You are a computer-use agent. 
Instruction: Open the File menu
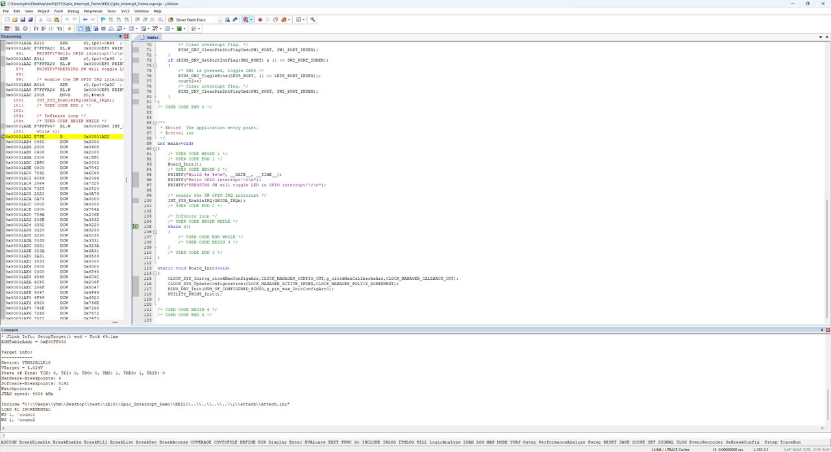(6, 11)
